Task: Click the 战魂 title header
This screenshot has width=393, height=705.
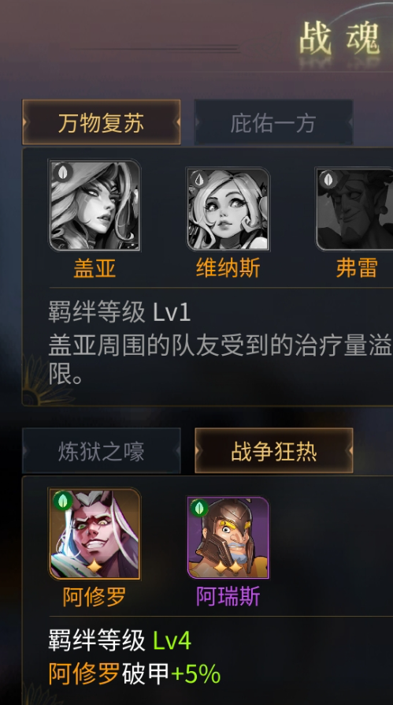Action: pyautogui.click(x=340, y=39)
